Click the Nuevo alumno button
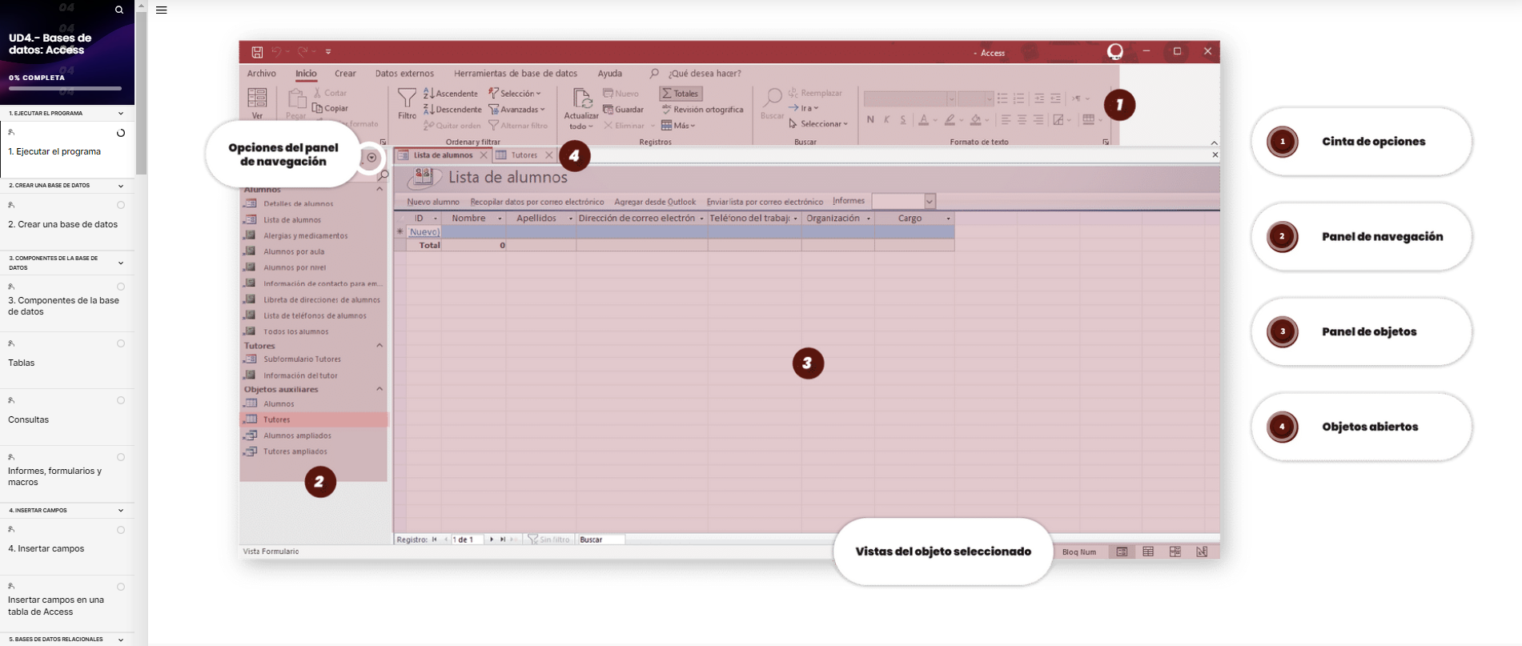Image resolution: width=1522 pixels, height=646 pixels. [x=433, y=202]
